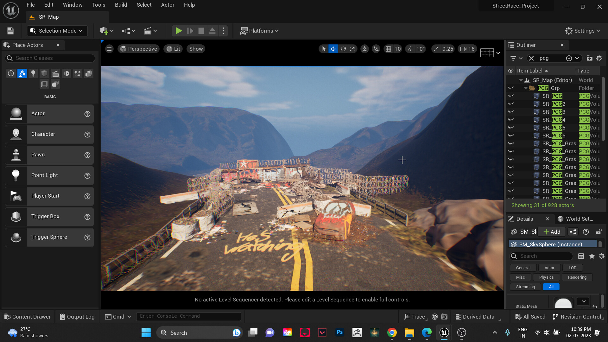608x342 pixels.
Task: Toggle grid snapping in the viewport
Action: (x=388, y=49)
